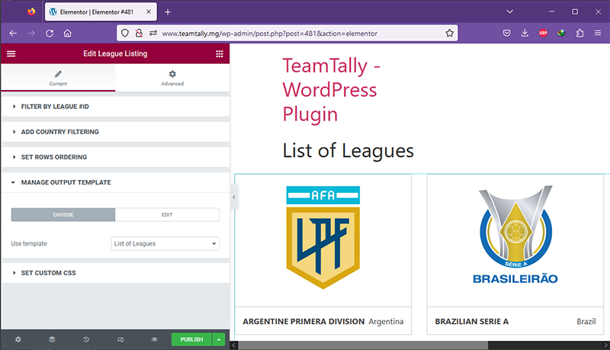List all tabs dropdown arrow

pos(509,12)
